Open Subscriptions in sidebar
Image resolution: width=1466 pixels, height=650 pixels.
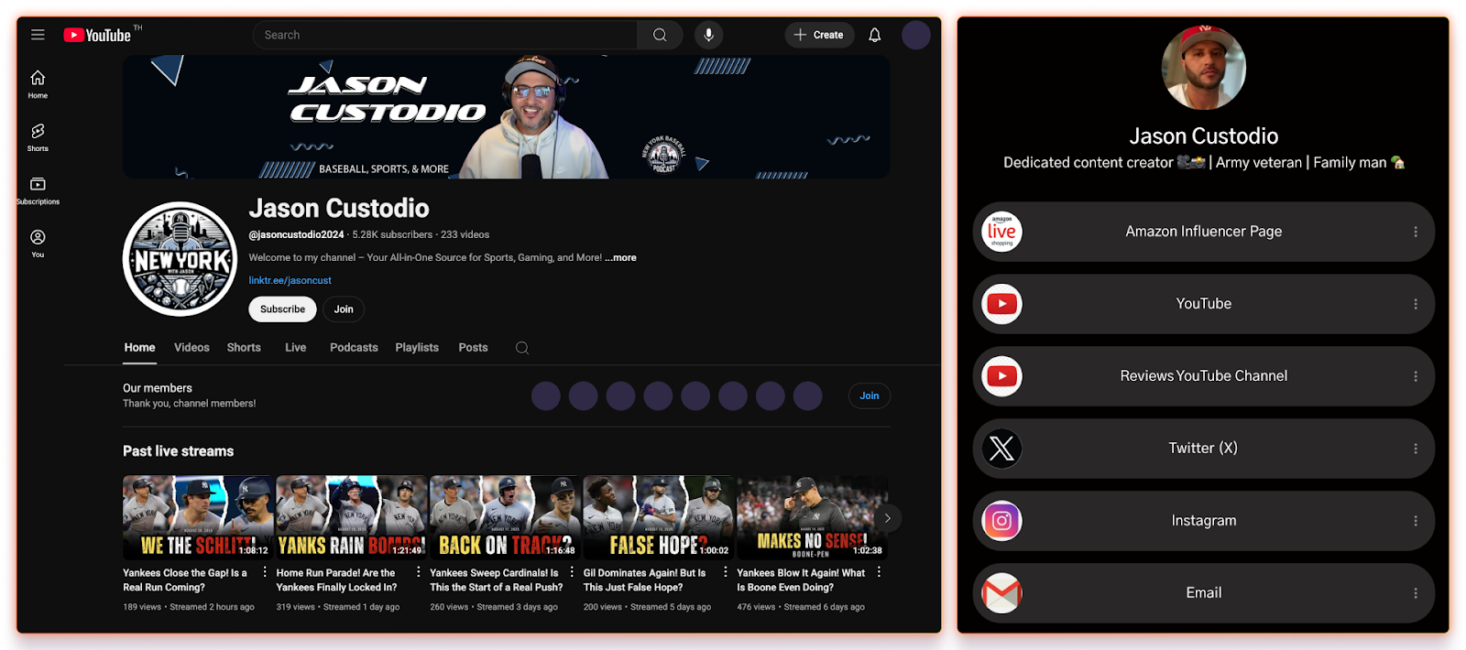point(38,190)
